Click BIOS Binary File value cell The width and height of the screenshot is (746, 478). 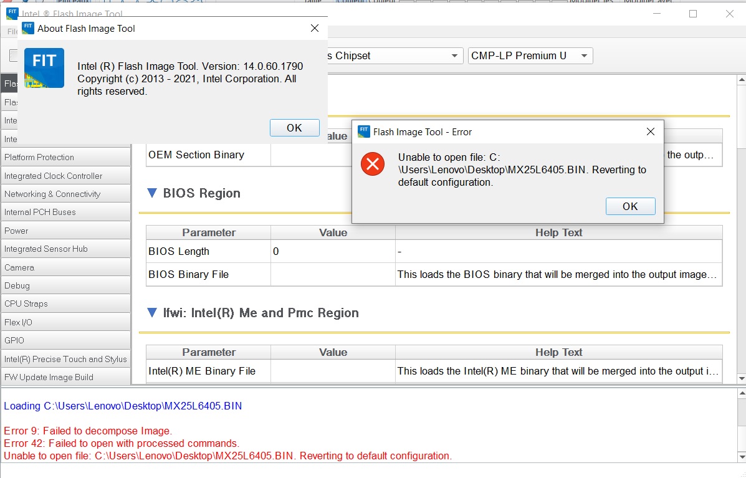click(333, 274)
